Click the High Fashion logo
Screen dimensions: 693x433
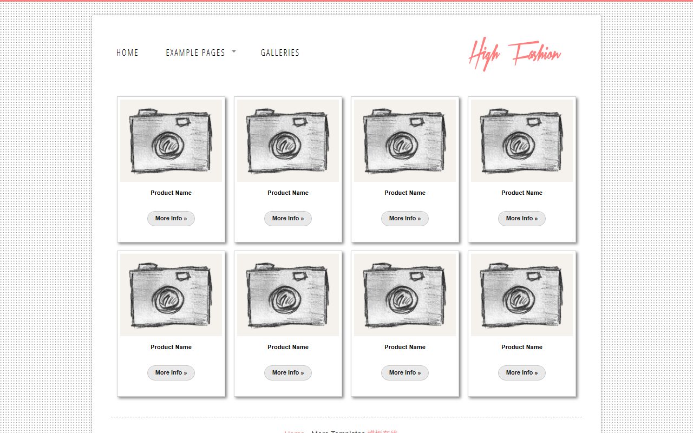515,54
